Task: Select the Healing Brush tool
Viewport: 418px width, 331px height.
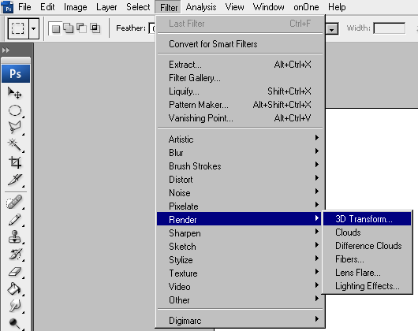Action: 15,202
